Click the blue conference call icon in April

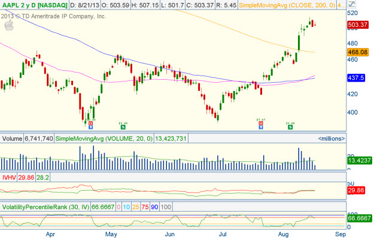click(90, 127)
